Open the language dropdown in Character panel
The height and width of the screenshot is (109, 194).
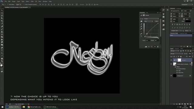[176, 31]
